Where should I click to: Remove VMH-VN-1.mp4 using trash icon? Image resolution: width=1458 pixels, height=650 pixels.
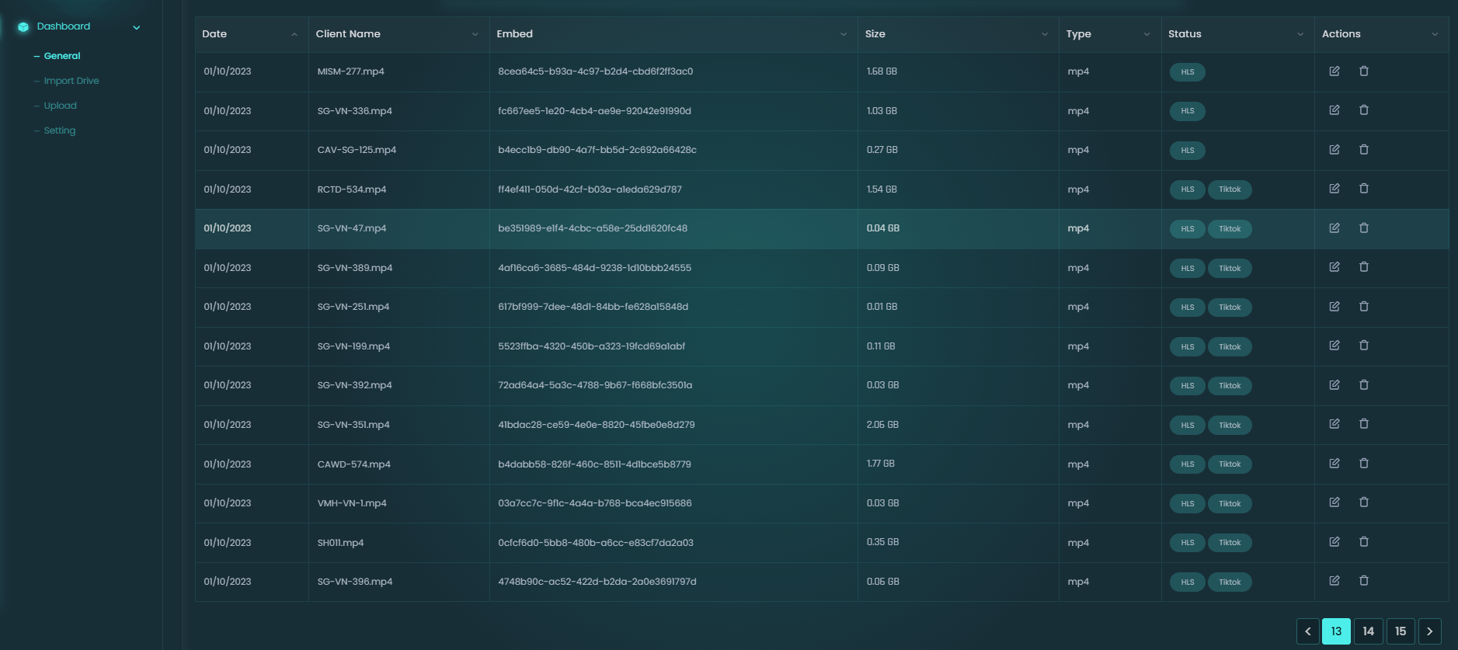(1364, 502)
